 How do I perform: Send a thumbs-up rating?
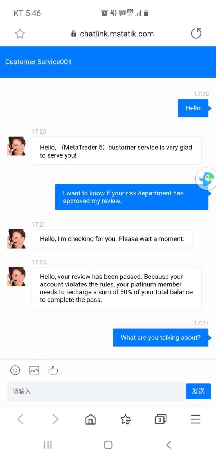click(x=53, y=370)
